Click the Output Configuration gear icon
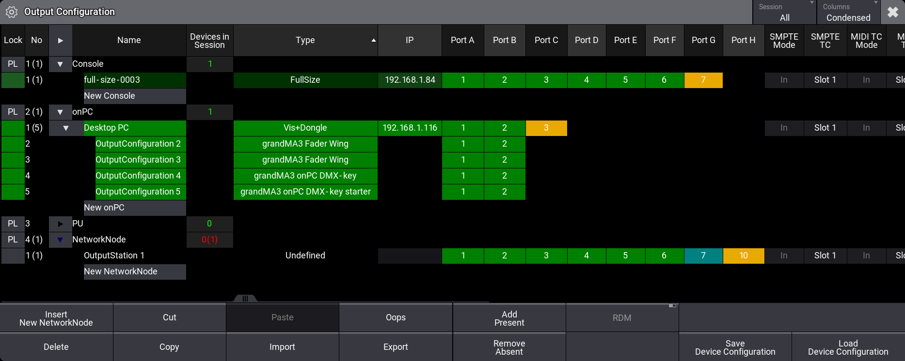Image resolution: width=905 pixels, height=361 pixels. click(x=12, y=12)
